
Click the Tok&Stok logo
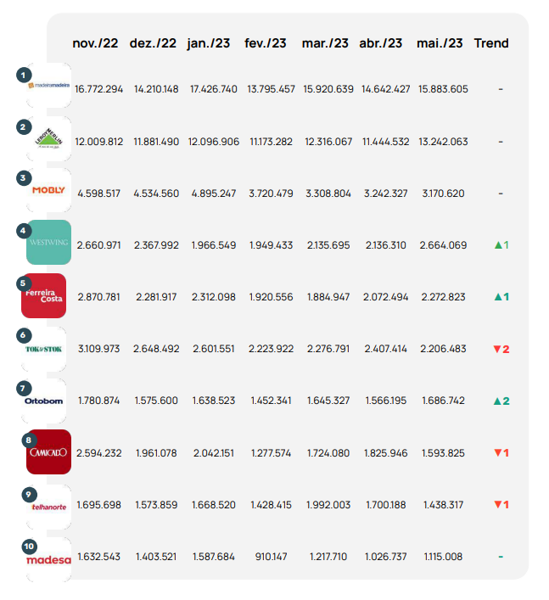click(x=48, y=349)
